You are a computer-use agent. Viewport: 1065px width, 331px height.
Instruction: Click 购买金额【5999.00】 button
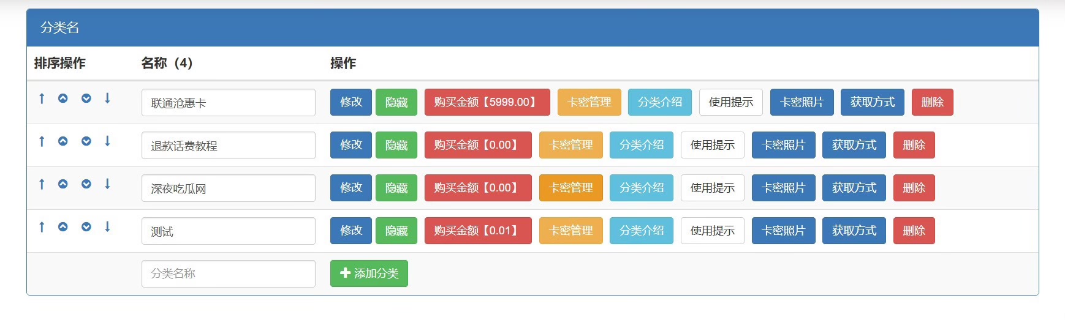(487, 102)
